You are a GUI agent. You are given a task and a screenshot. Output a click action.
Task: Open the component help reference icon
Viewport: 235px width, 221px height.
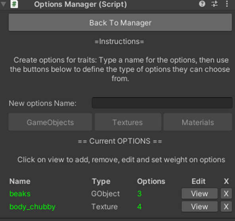202,4
